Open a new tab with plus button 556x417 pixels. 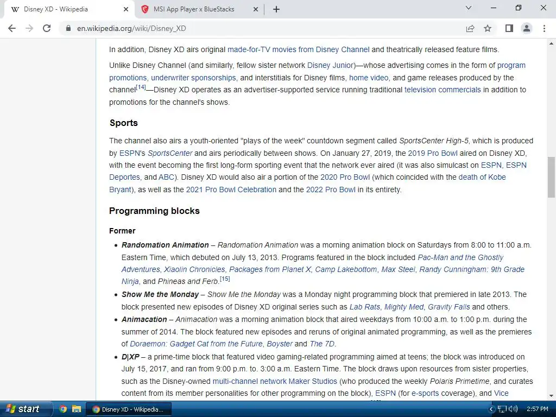(x=276, y=9)
